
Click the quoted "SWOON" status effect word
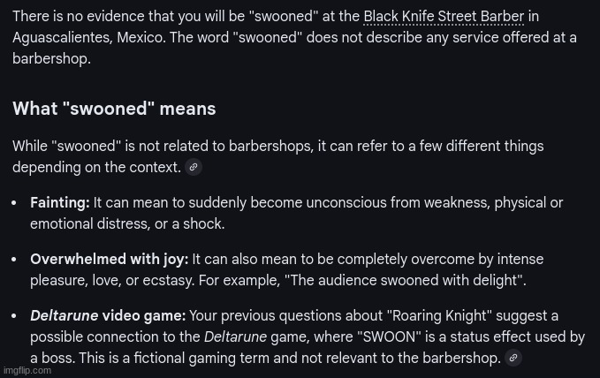(389, 337)
